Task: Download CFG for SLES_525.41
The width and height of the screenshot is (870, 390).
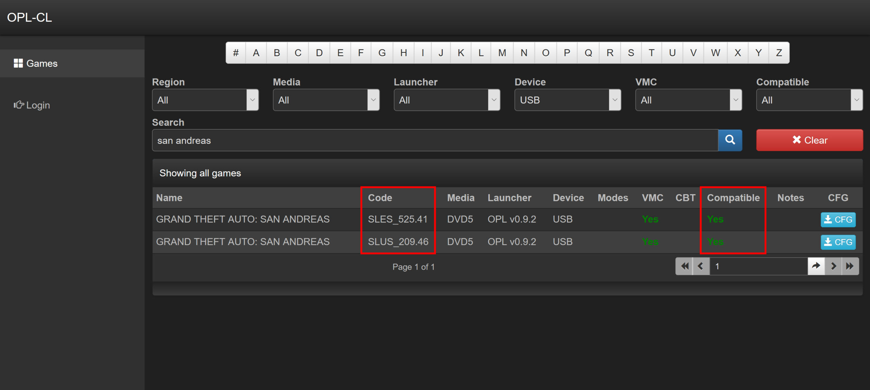Action: point(838,220)
